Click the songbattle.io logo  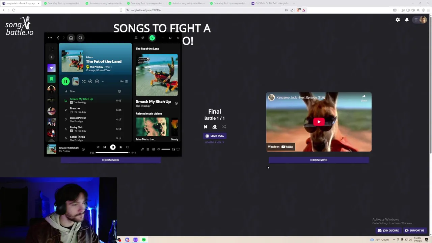click(x=20, y=27)
